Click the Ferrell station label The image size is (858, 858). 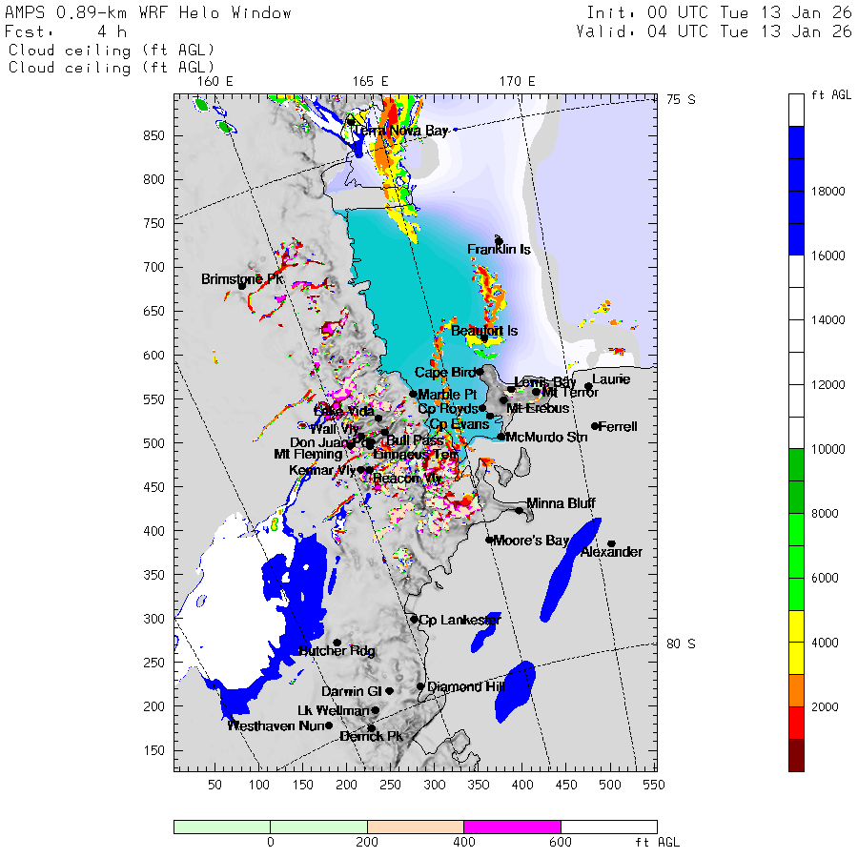(618, 426)
